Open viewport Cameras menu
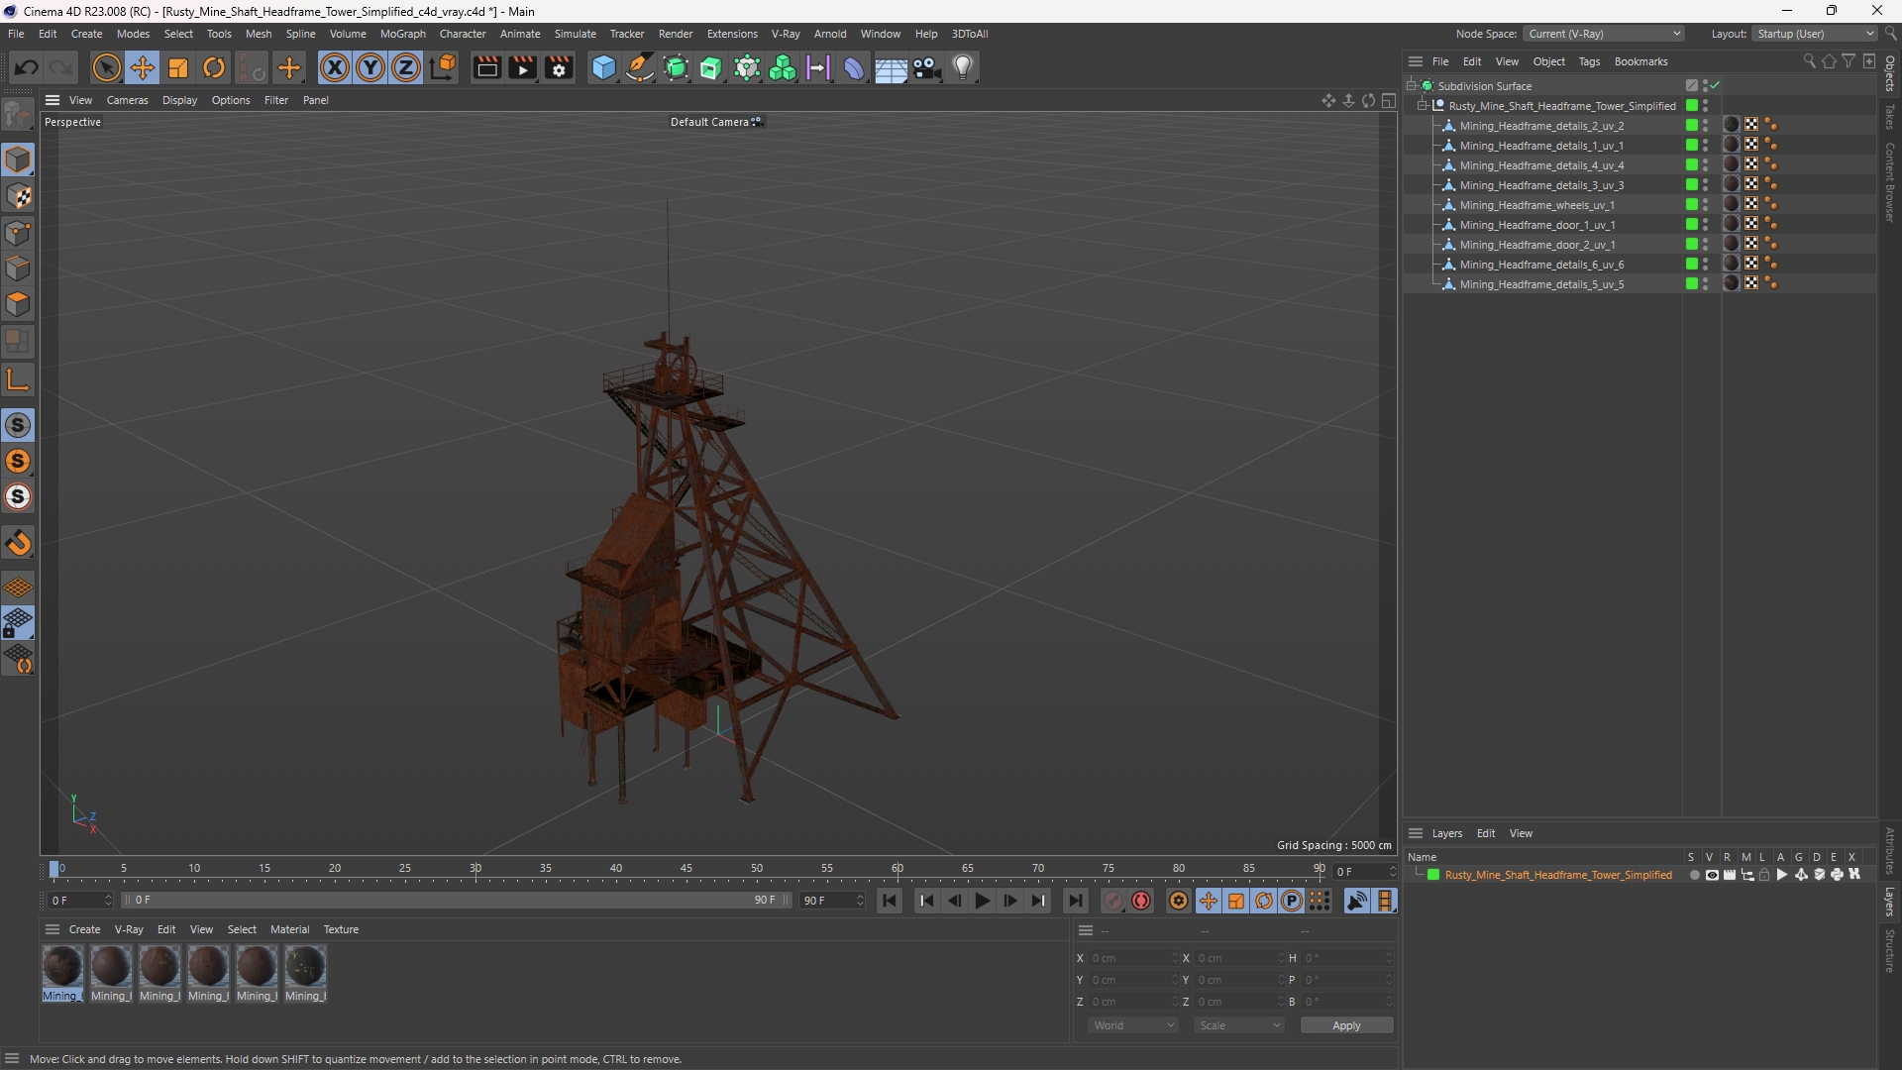Screen dimensions: 1902x1070 [x=127, y=100]
